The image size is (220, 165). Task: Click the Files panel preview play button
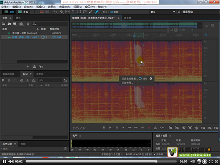pos(28,66)
